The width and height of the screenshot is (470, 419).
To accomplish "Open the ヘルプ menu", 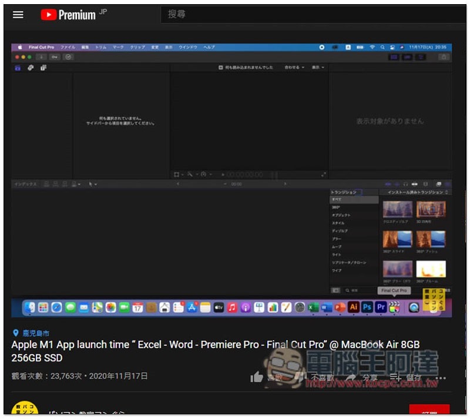I will (x=209, y=47).
